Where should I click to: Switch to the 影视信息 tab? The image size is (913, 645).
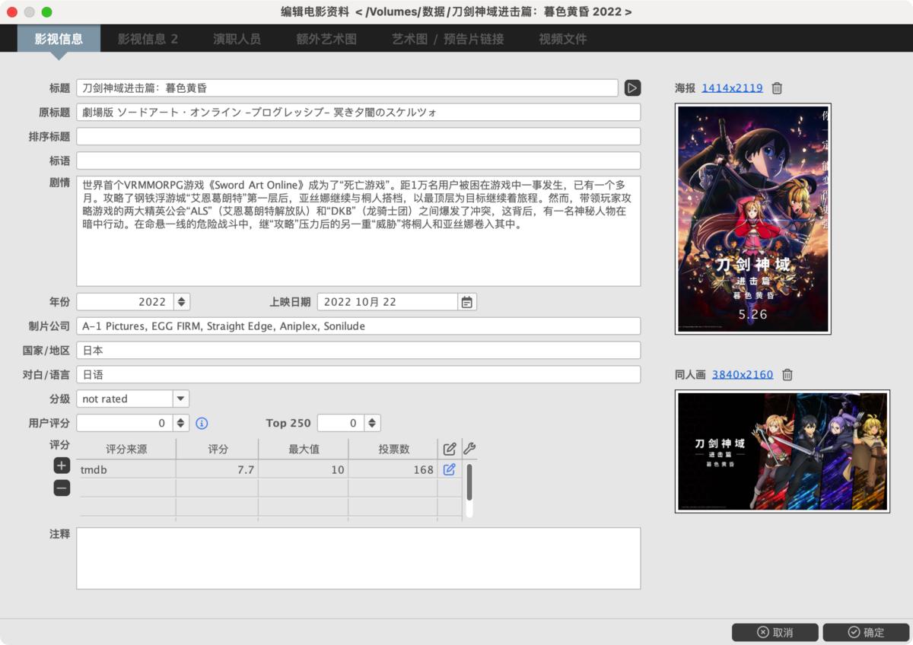coord(59,39)
